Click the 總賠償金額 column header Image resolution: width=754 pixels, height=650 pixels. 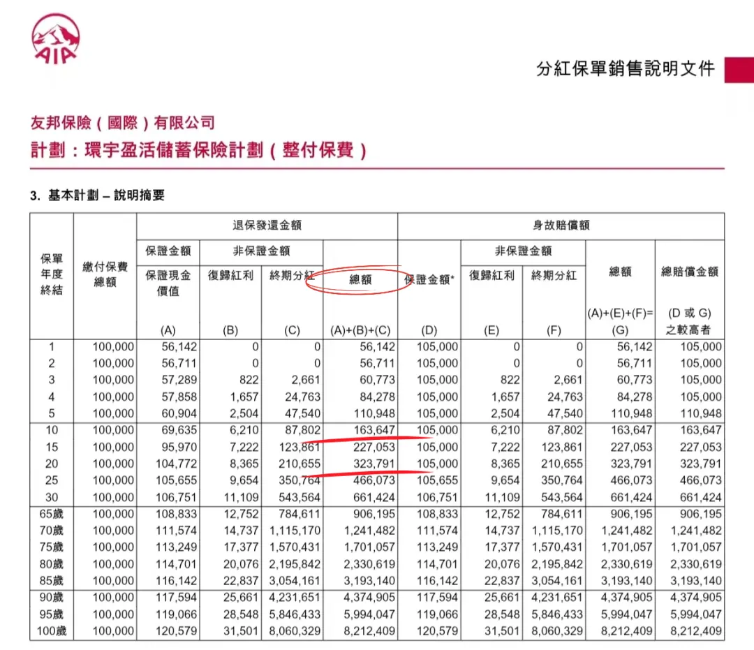pyautogui.click(x=690, y=272)
